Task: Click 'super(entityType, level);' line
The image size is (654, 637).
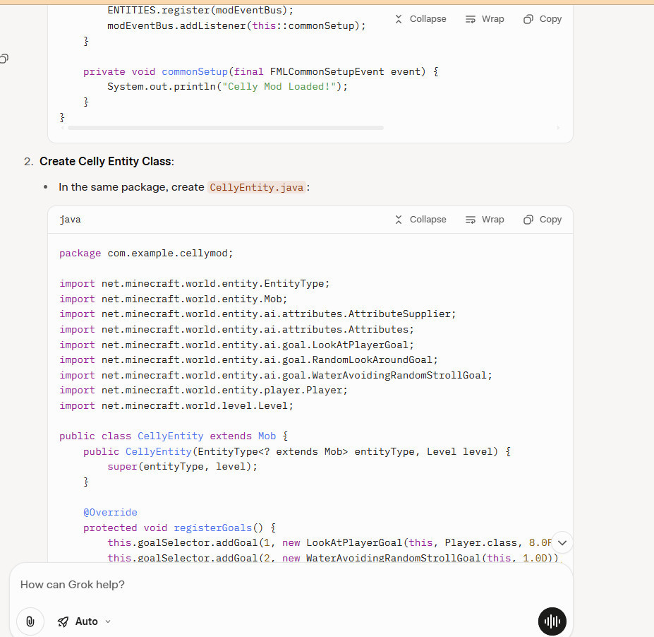Action: click(x=182, y=466)
